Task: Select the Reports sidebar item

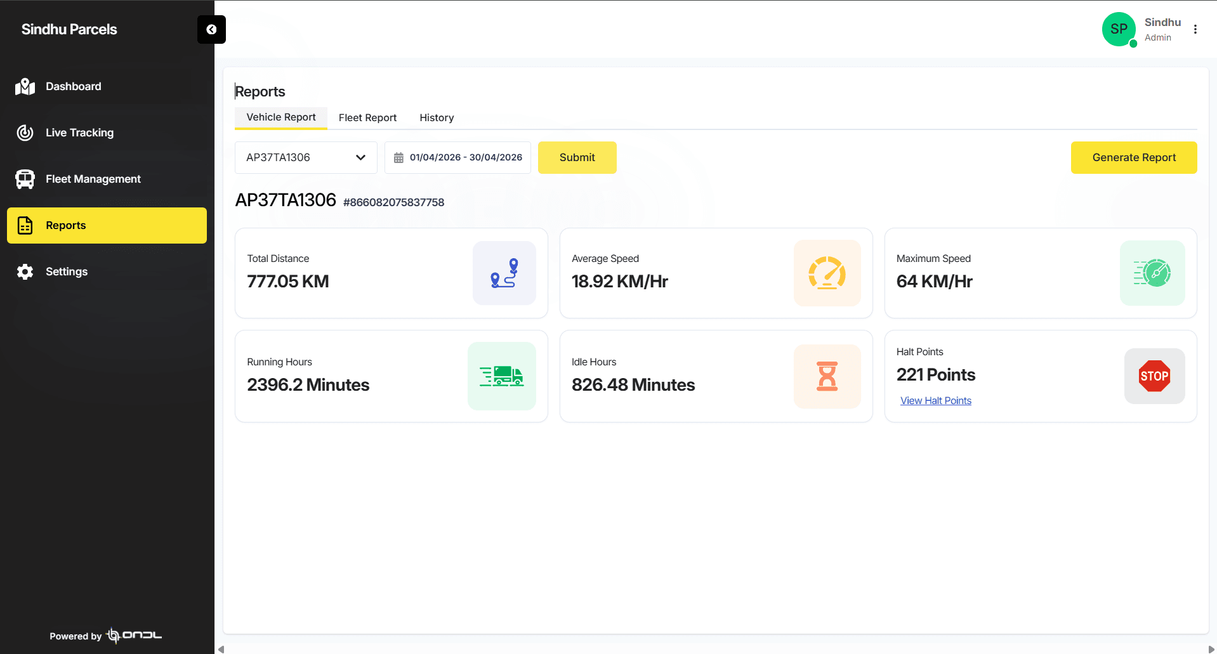Action: 107,225
